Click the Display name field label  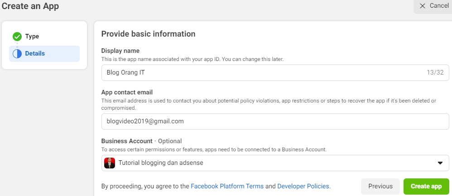point(120,51)
